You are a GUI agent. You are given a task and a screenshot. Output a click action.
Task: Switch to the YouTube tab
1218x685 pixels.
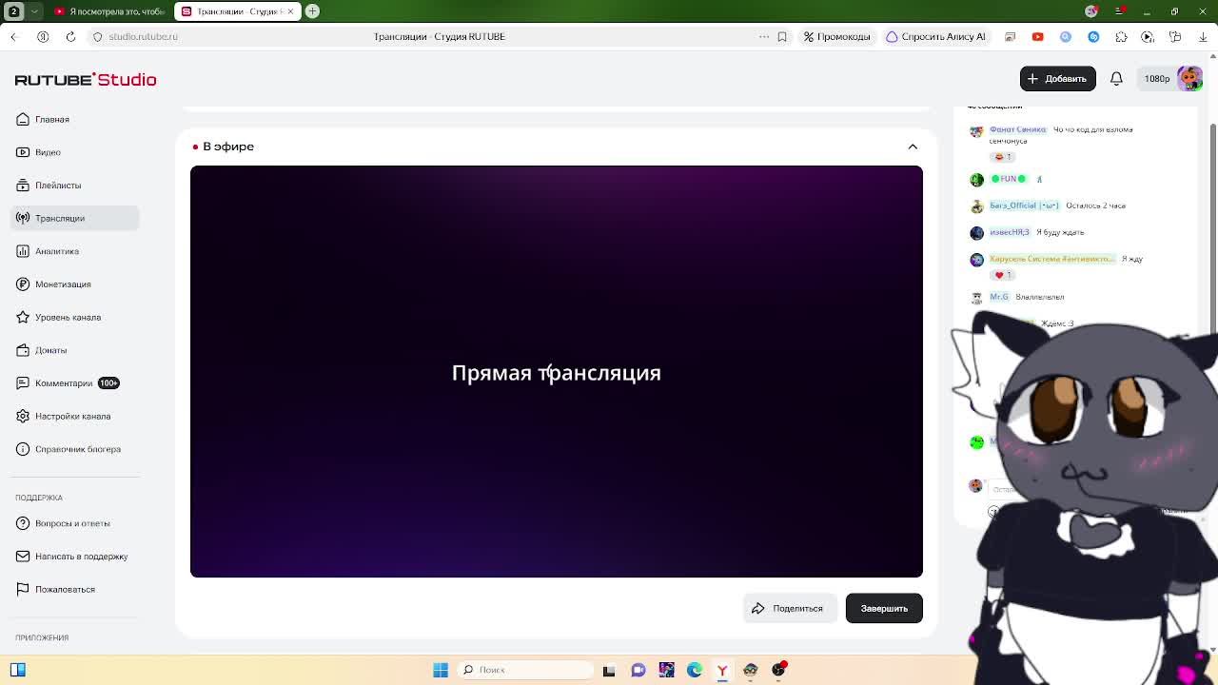coord(109,11)
